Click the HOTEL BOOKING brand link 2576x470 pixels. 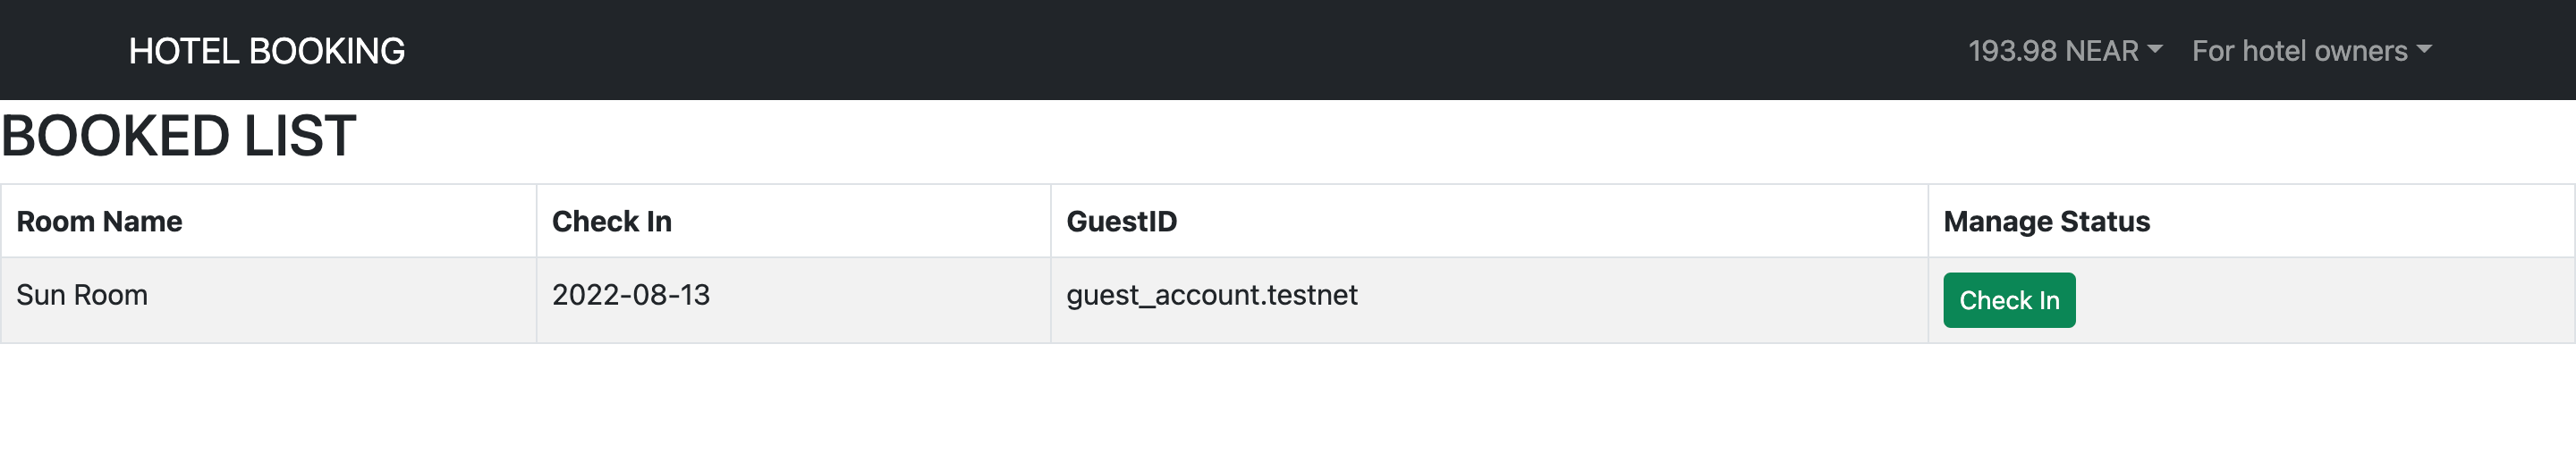click(267, 51)
